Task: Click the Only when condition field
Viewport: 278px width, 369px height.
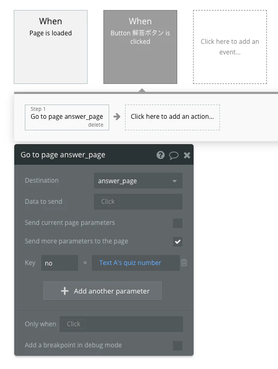Action: point(121,324)
